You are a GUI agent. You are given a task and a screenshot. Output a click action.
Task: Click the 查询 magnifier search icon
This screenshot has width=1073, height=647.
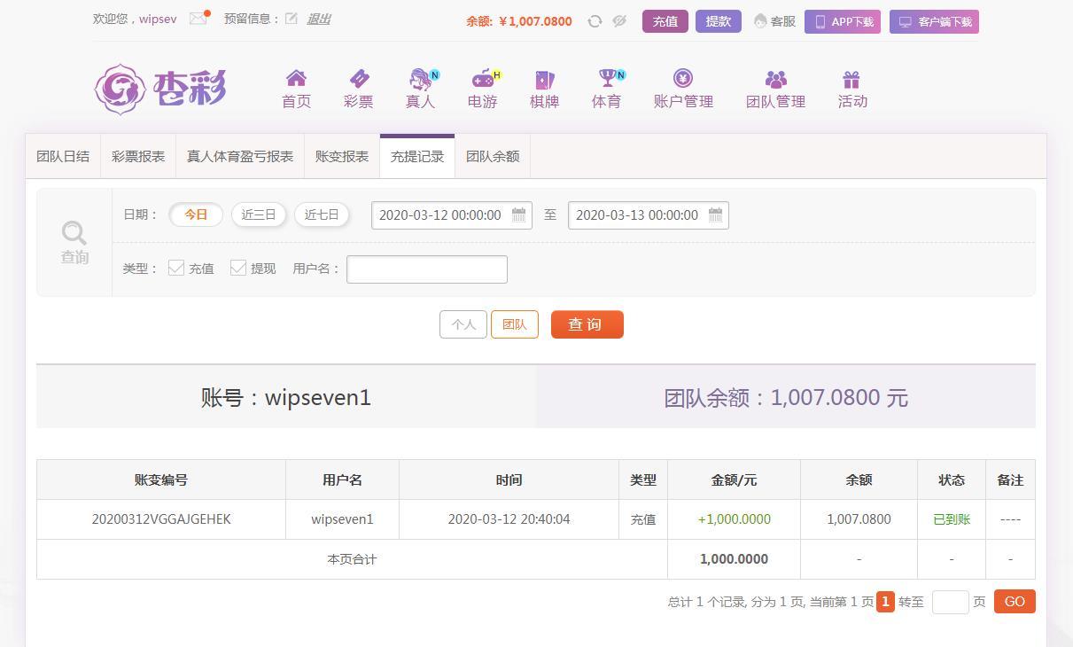pos(74,242)
